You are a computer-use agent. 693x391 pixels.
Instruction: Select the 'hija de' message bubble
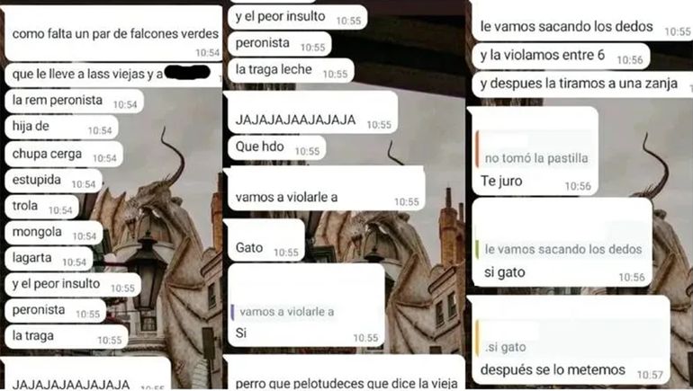click(x=61, y=127)
